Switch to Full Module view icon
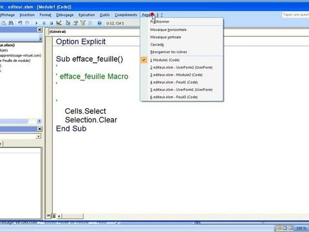309x232 pixels. pyautogui.click(x=53, y=216)
